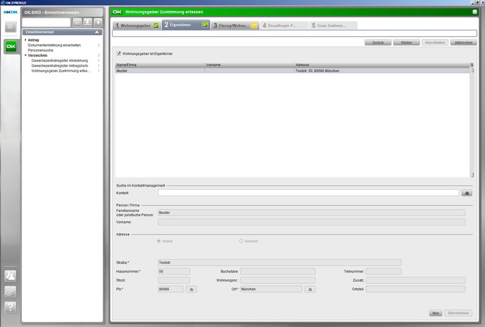This screenshot has width=485, height=327.
Task: Click the lookup icon next to Kontakt field
Action: click(467, 193)
